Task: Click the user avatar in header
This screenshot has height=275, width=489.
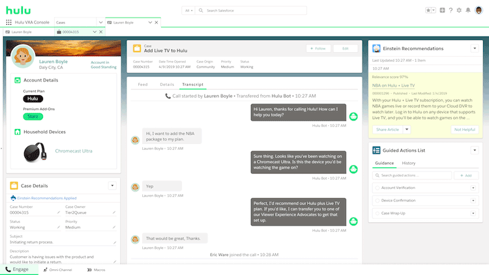Action: coord(479,10)
